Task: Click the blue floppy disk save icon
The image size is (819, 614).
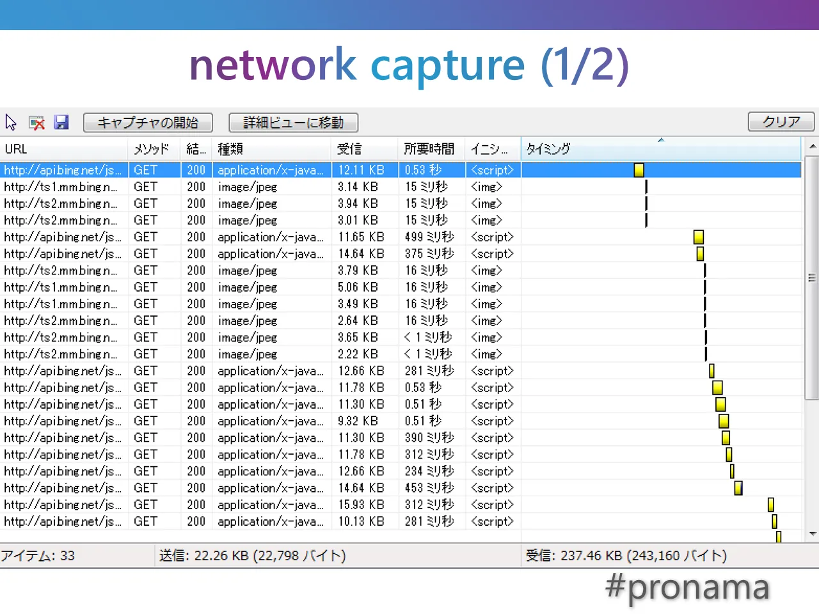Action: 61,122
